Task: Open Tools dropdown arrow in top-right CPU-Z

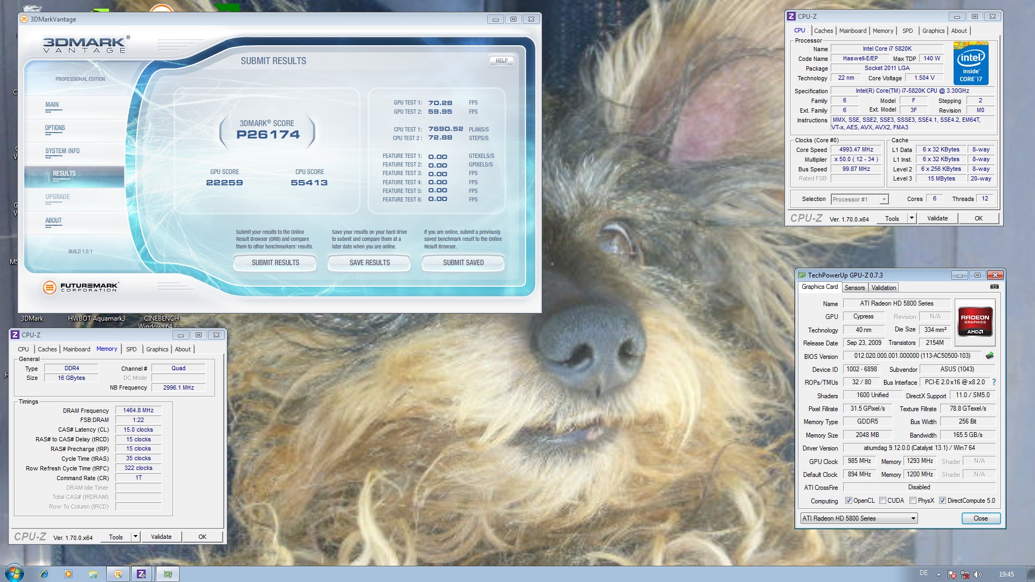Action: (x=912, y=218)
